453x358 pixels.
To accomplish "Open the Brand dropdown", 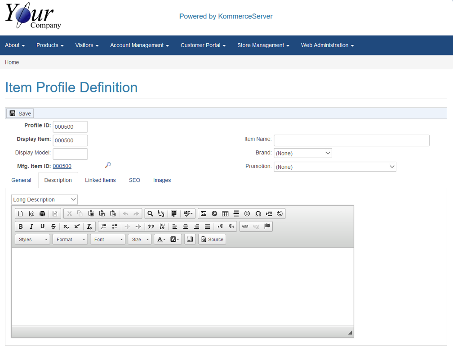I will (x=302, y=153).
